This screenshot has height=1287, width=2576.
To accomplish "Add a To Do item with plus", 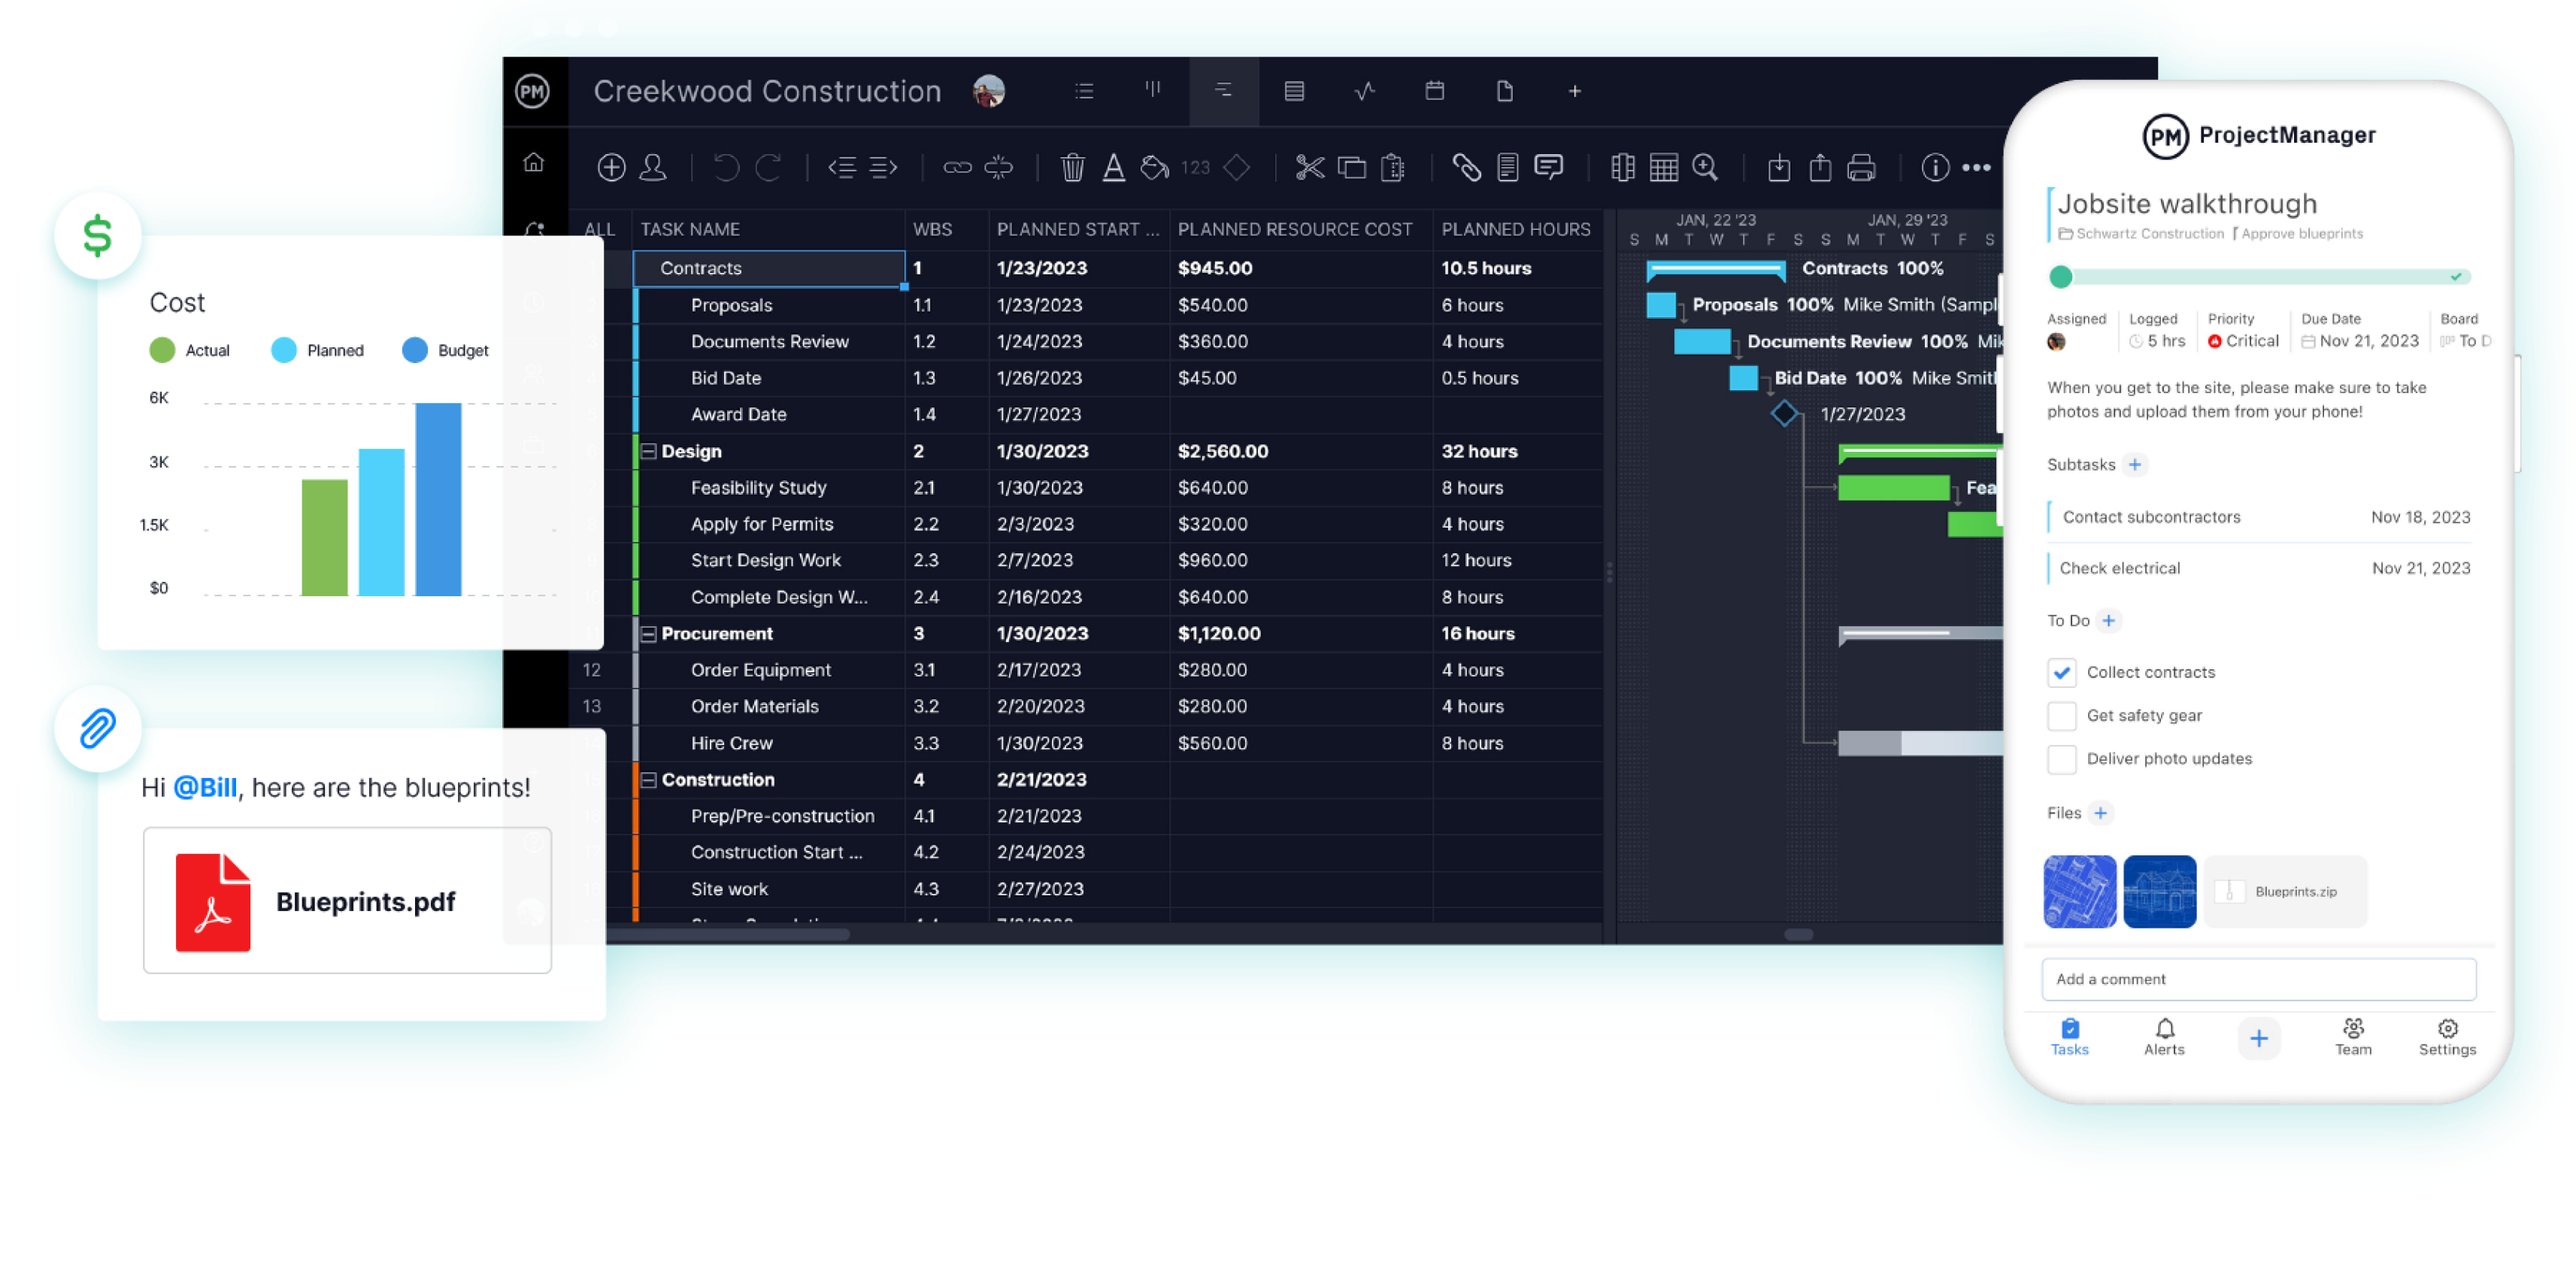I will pos(2108,620).
